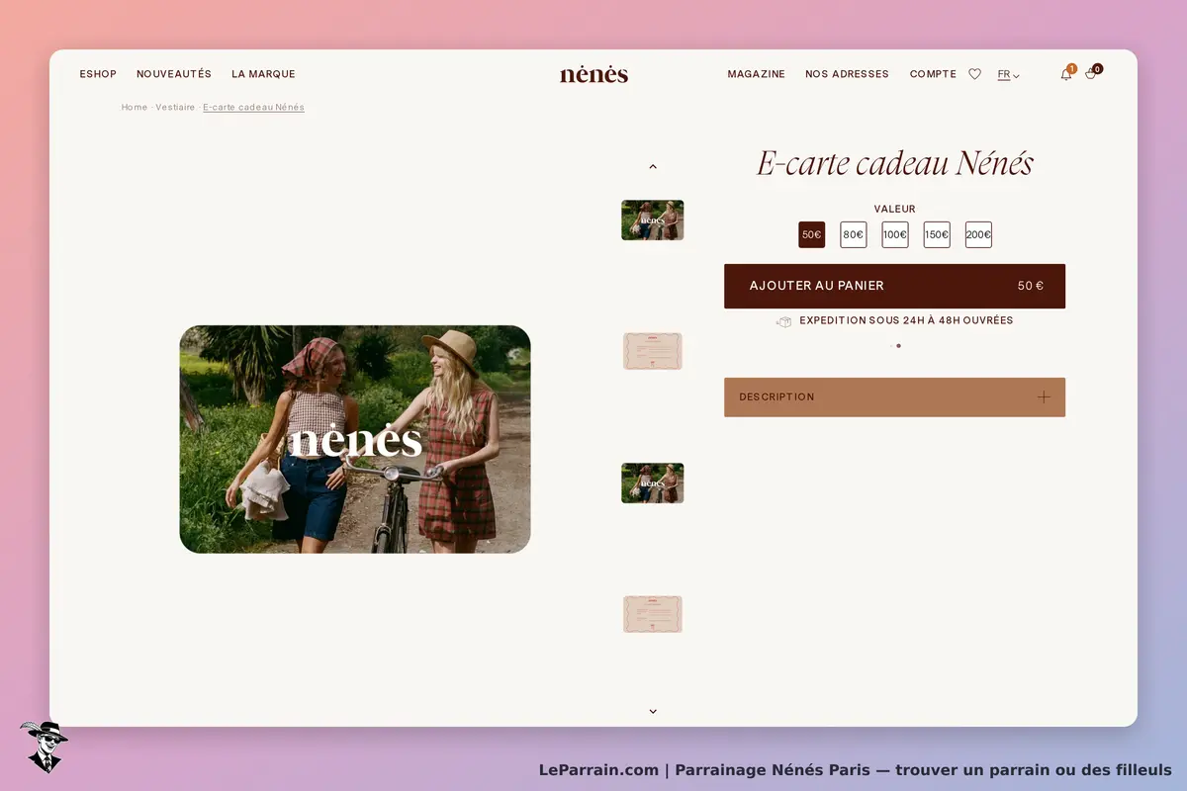
Task: Choose the 100€ gift card value
Action: [895, 235]
